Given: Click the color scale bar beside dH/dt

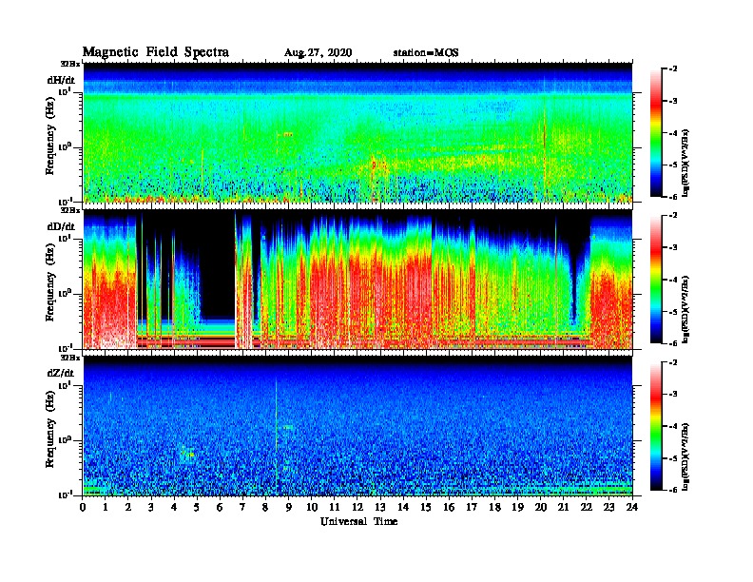Looking at the screenshot, I should (656, 132).
